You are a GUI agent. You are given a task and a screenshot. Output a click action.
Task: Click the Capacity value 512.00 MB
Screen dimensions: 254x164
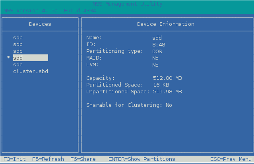[167, 78]
